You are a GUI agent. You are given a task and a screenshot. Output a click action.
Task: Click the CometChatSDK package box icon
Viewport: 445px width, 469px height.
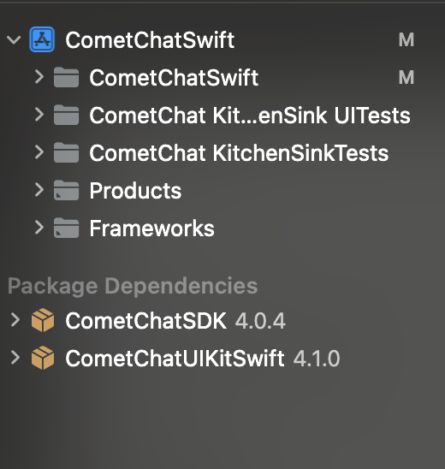(43, 320)
